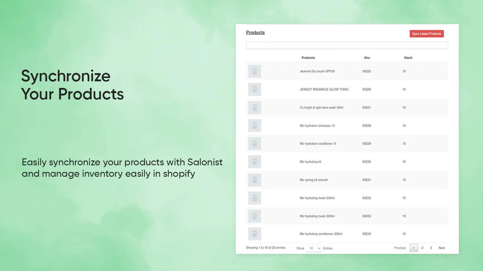
Task: Click SKU value 93234
Action: (366, 234)
